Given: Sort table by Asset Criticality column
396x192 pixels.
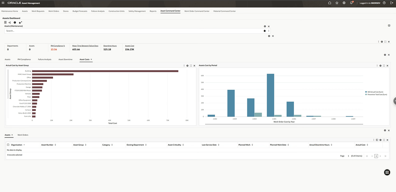Looking at the screenshot, I should [183, 145].
